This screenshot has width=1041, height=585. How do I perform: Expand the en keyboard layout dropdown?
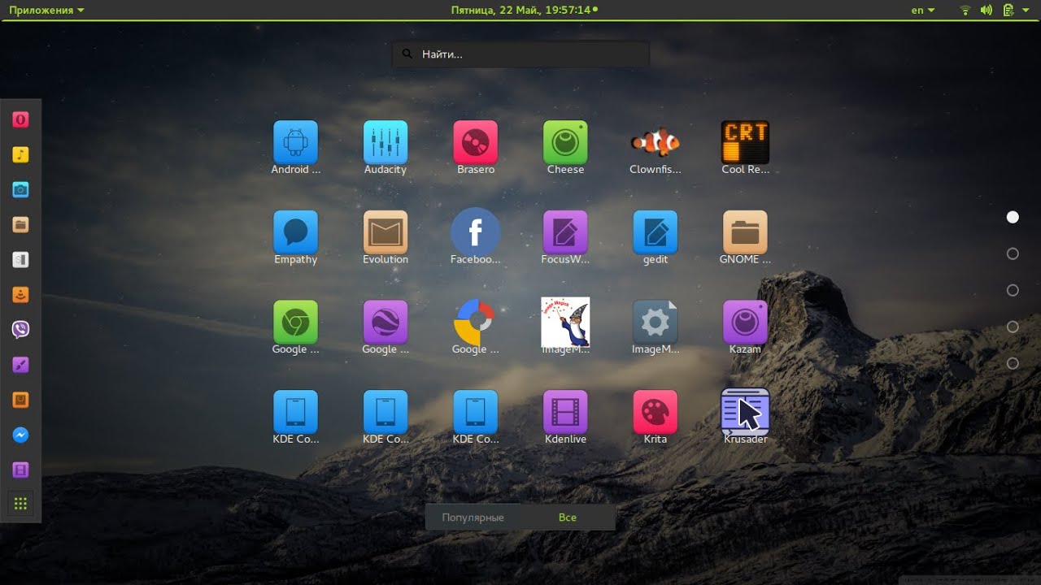coord(923,10)
